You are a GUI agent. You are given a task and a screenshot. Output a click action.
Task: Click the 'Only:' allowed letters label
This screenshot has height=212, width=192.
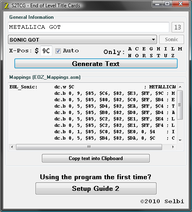pos(114,52)
